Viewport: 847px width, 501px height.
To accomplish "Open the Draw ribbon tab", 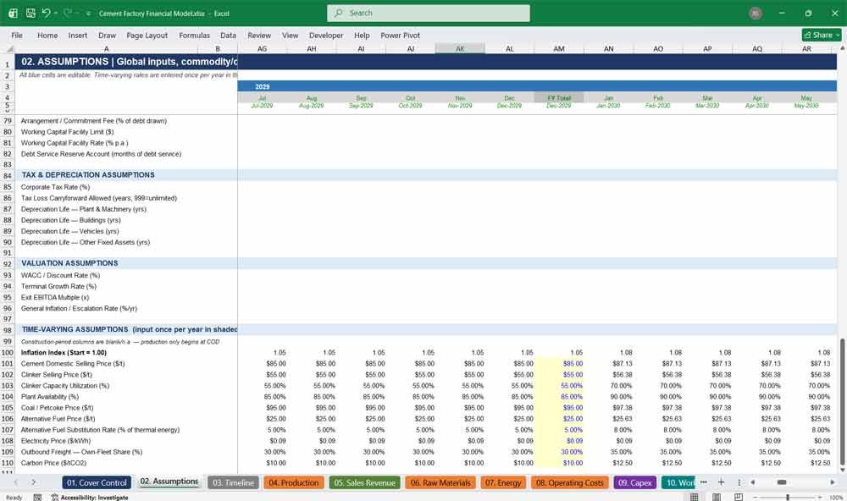I will tap(107, 35).
